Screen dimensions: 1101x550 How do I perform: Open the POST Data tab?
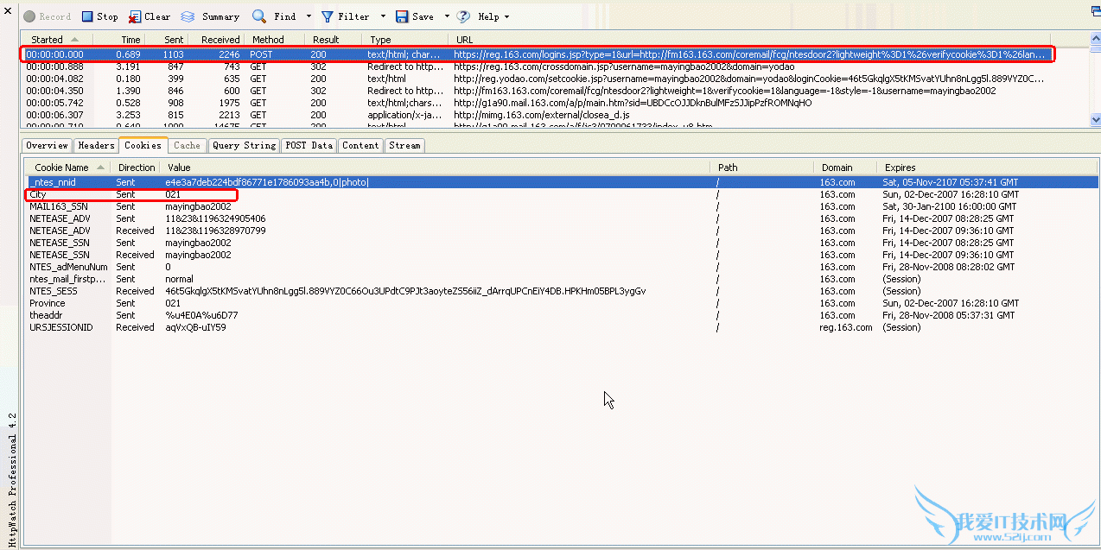point(309,145)
